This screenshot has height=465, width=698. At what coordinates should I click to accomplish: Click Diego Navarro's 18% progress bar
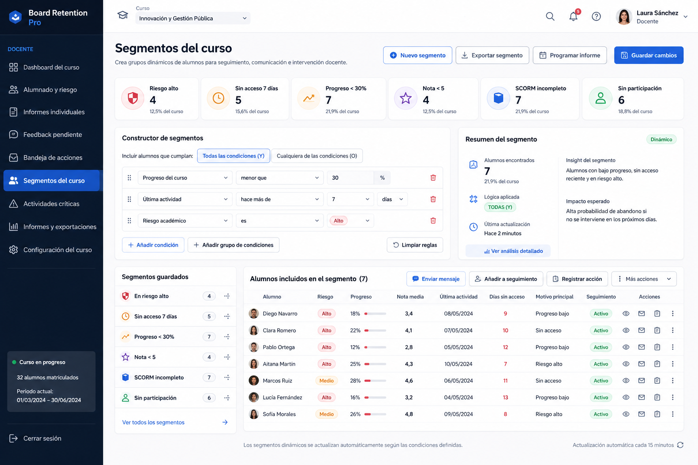click(375, 314)
